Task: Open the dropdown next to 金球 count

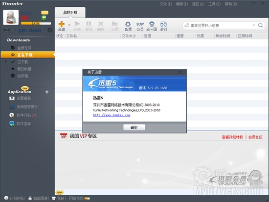Action: 50,30
